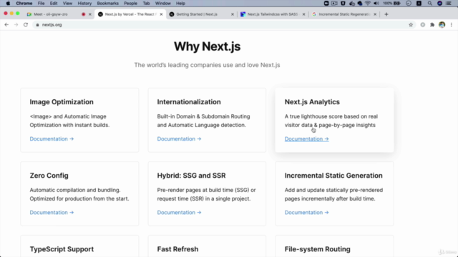Open Zero Config Documentation link
This screenshot has width=458, height=257.
pyautogui.click(x=52, y=213)
